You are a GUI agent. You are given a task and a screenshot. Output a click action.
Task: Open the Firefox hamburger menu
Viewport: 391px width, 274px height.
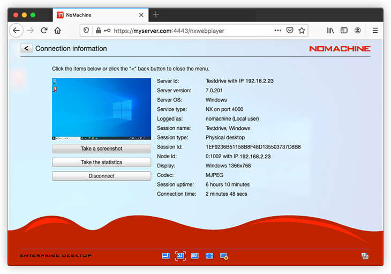[x=375, y=31]
